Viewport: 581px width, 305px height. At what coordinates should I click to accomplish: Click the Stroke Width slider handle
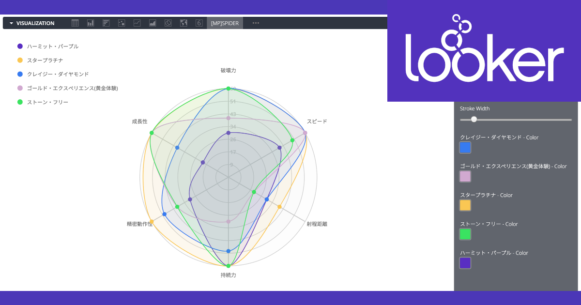pyautogui.click(x=474, y=119)
